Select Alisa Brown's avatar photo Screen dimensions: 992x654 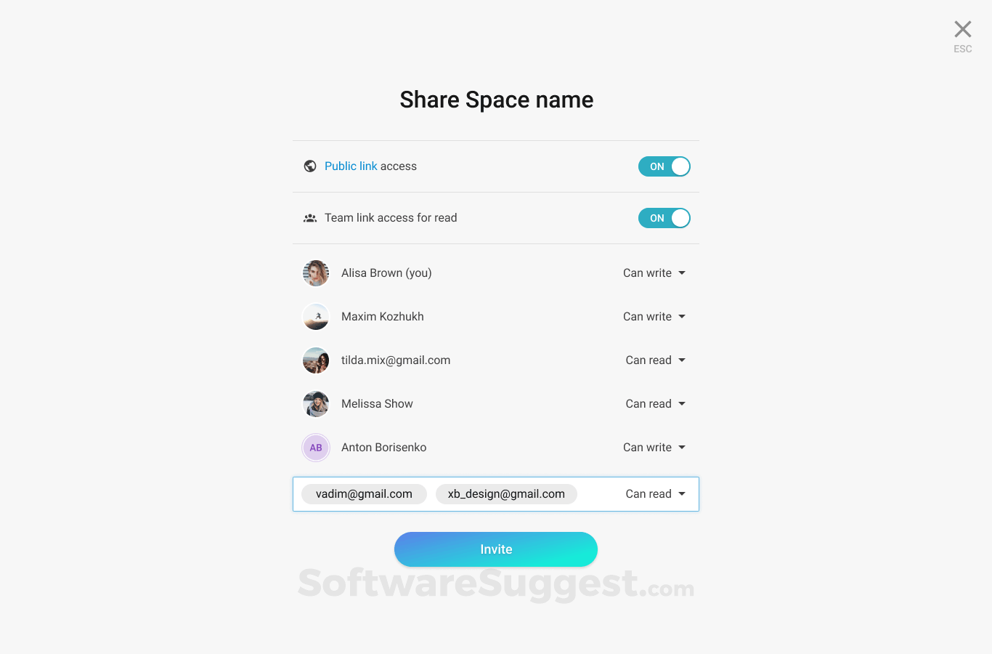316,273
